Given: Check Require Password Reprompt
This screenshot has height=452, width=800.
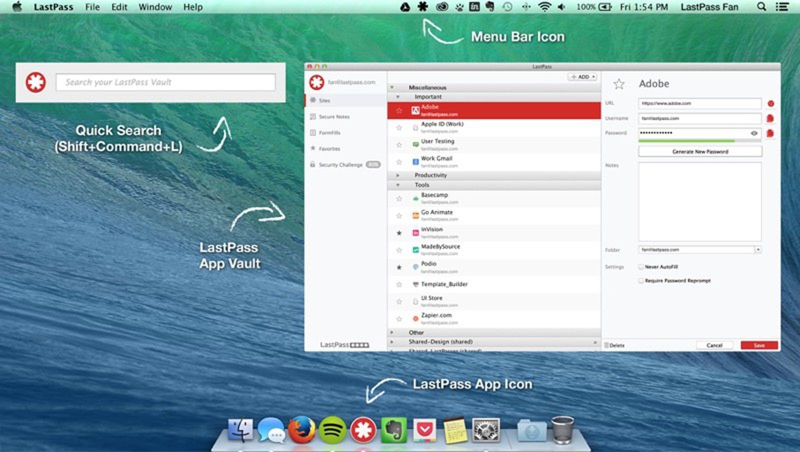Looking at the screenshot, I should [640, 280].
